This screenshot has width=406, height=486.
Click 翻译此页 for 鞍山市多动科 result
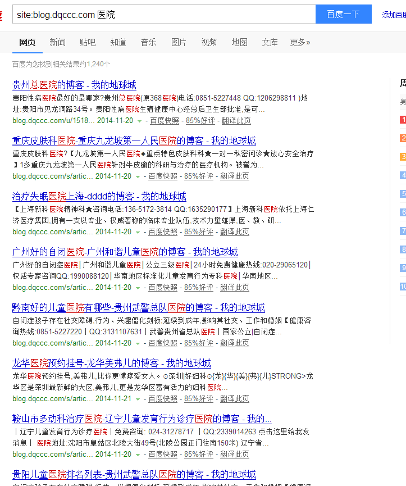(x=235, y=454)
